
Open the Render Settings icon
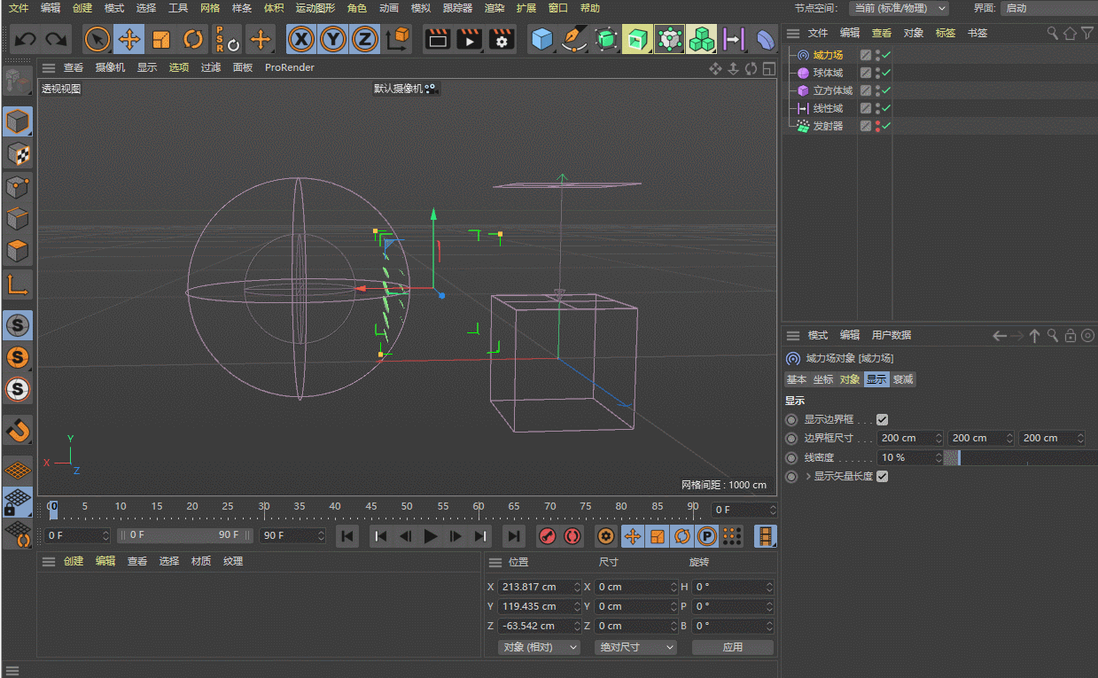click(x=502, y=40)
